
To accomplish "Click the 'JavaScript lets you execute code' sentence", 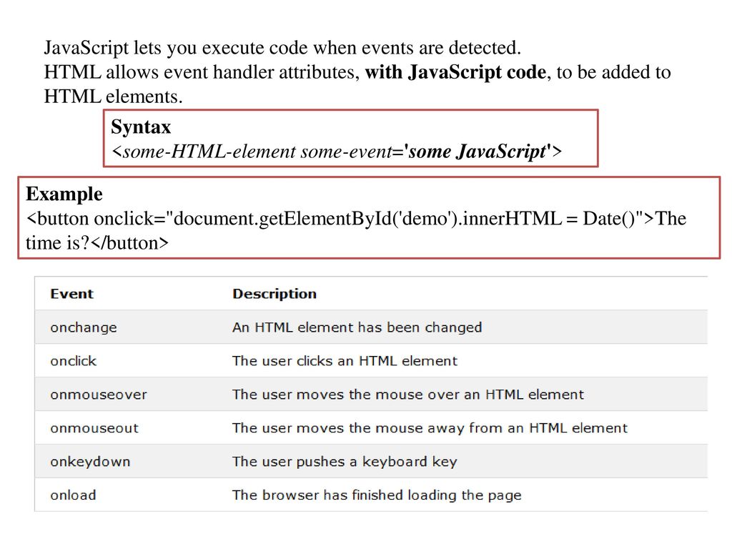I will [x=282, y=48].
